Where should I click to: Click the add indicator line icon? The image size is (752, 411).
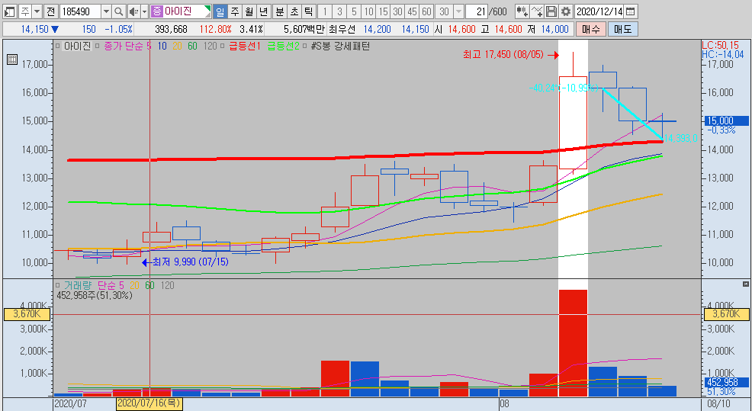coord(537,11)
